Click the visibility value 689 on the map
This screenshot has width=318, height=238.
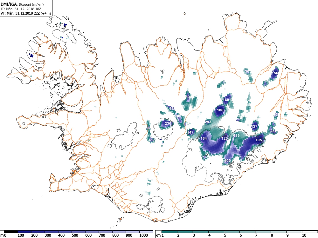(237, 136)
